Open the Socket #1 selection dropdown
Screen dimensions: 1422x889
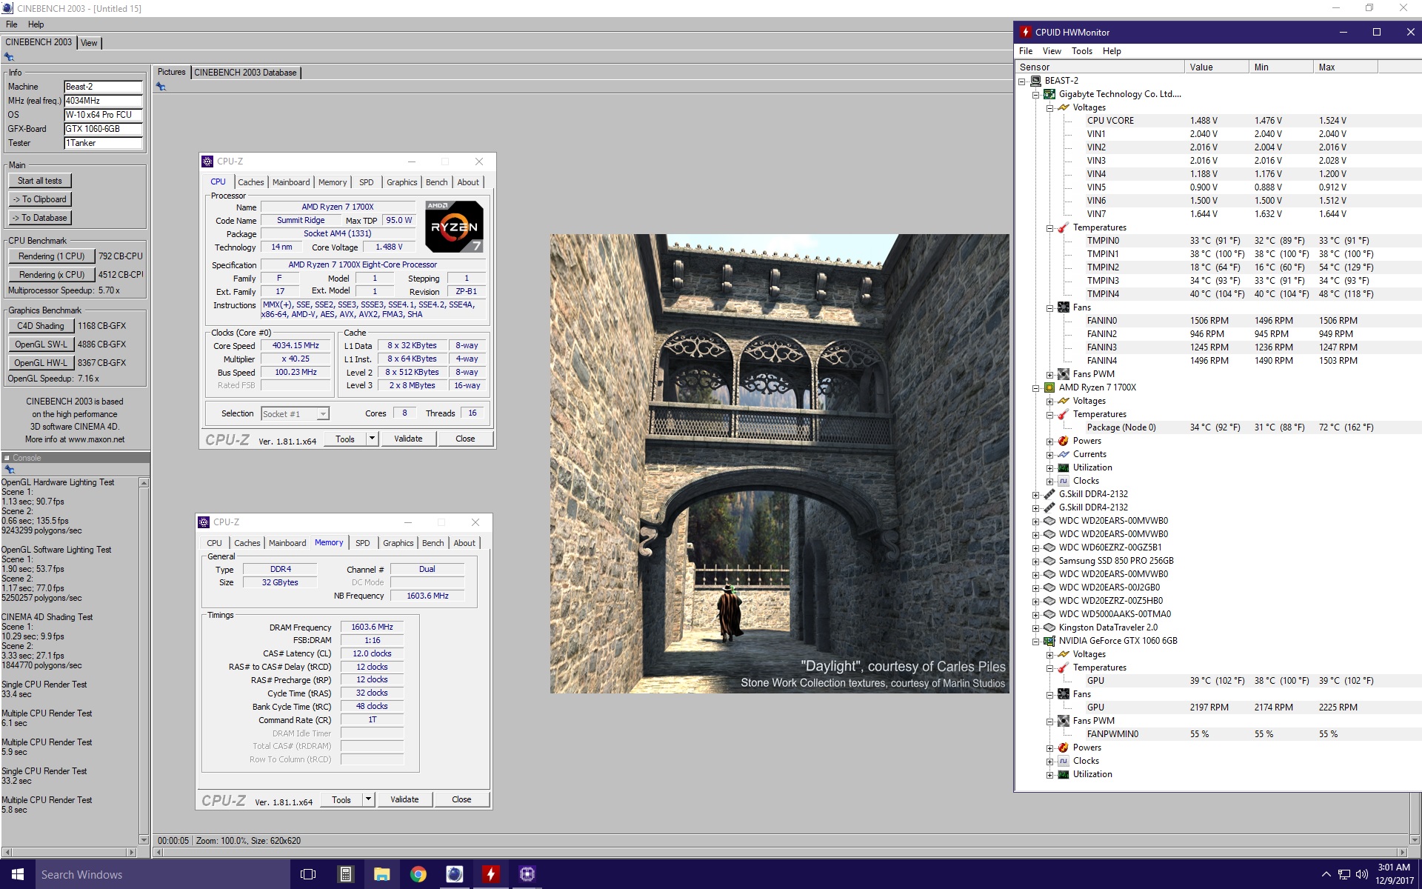pos(323,414)
